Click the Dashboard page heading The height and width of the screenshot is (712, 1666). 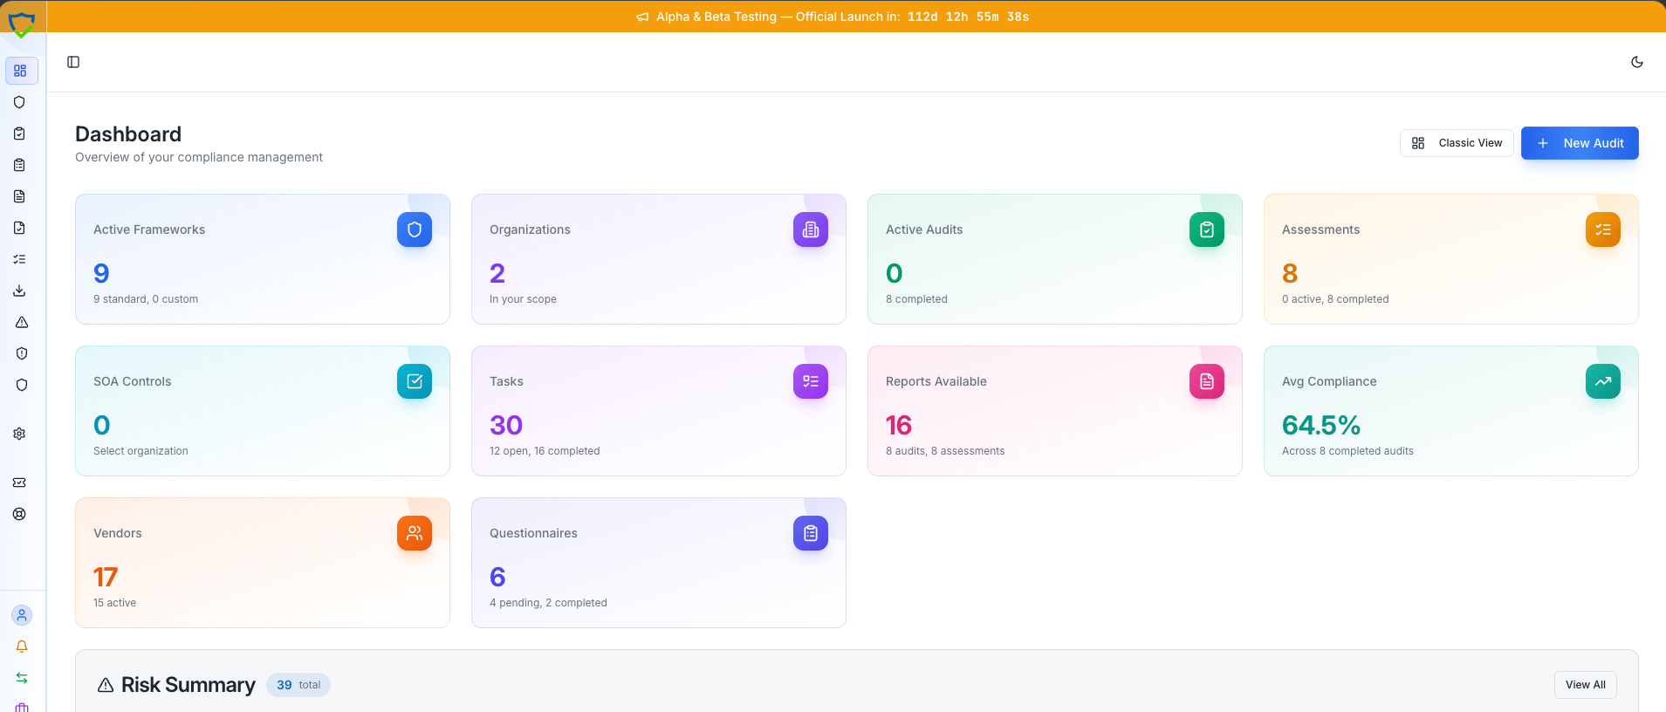tap(128, 134)
